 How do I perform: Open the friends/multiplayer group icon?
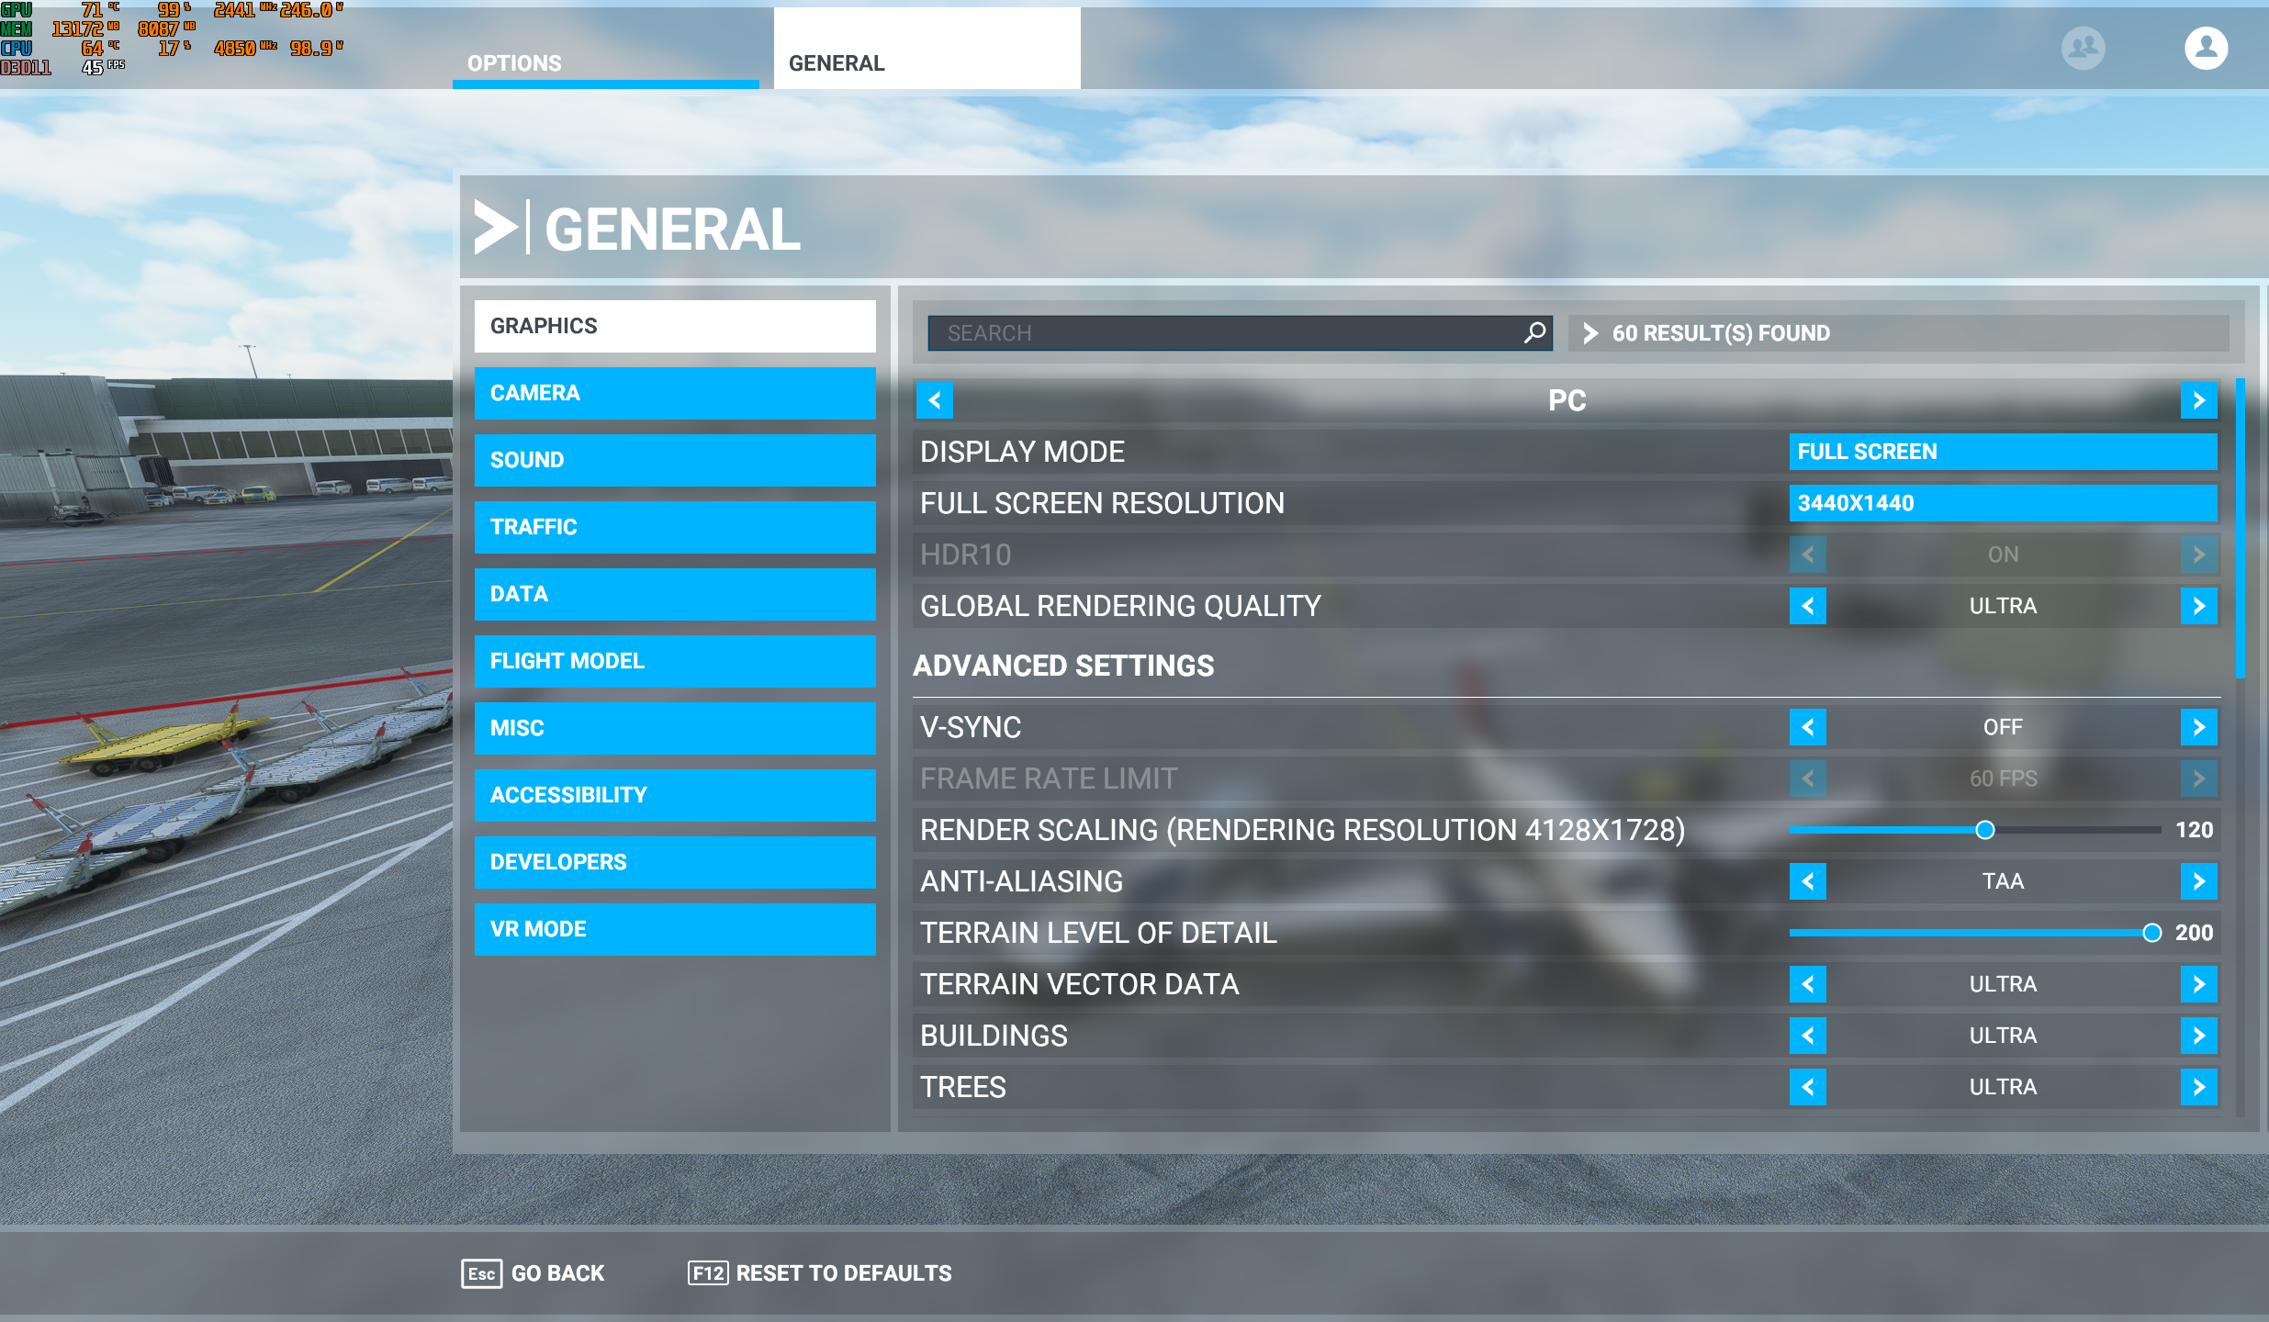2083,48
